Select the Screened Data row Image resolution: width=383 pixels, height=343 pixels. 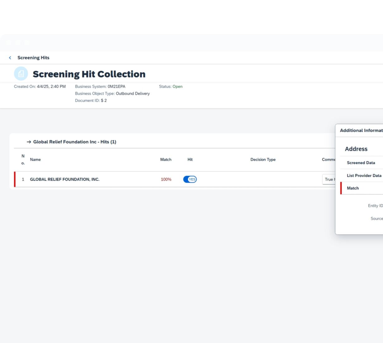(x=361, y=163)
